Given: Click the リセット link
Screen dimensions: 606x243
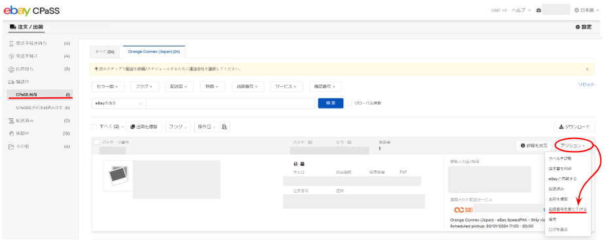Looking at the screenshot, I should tap(586, 84).
